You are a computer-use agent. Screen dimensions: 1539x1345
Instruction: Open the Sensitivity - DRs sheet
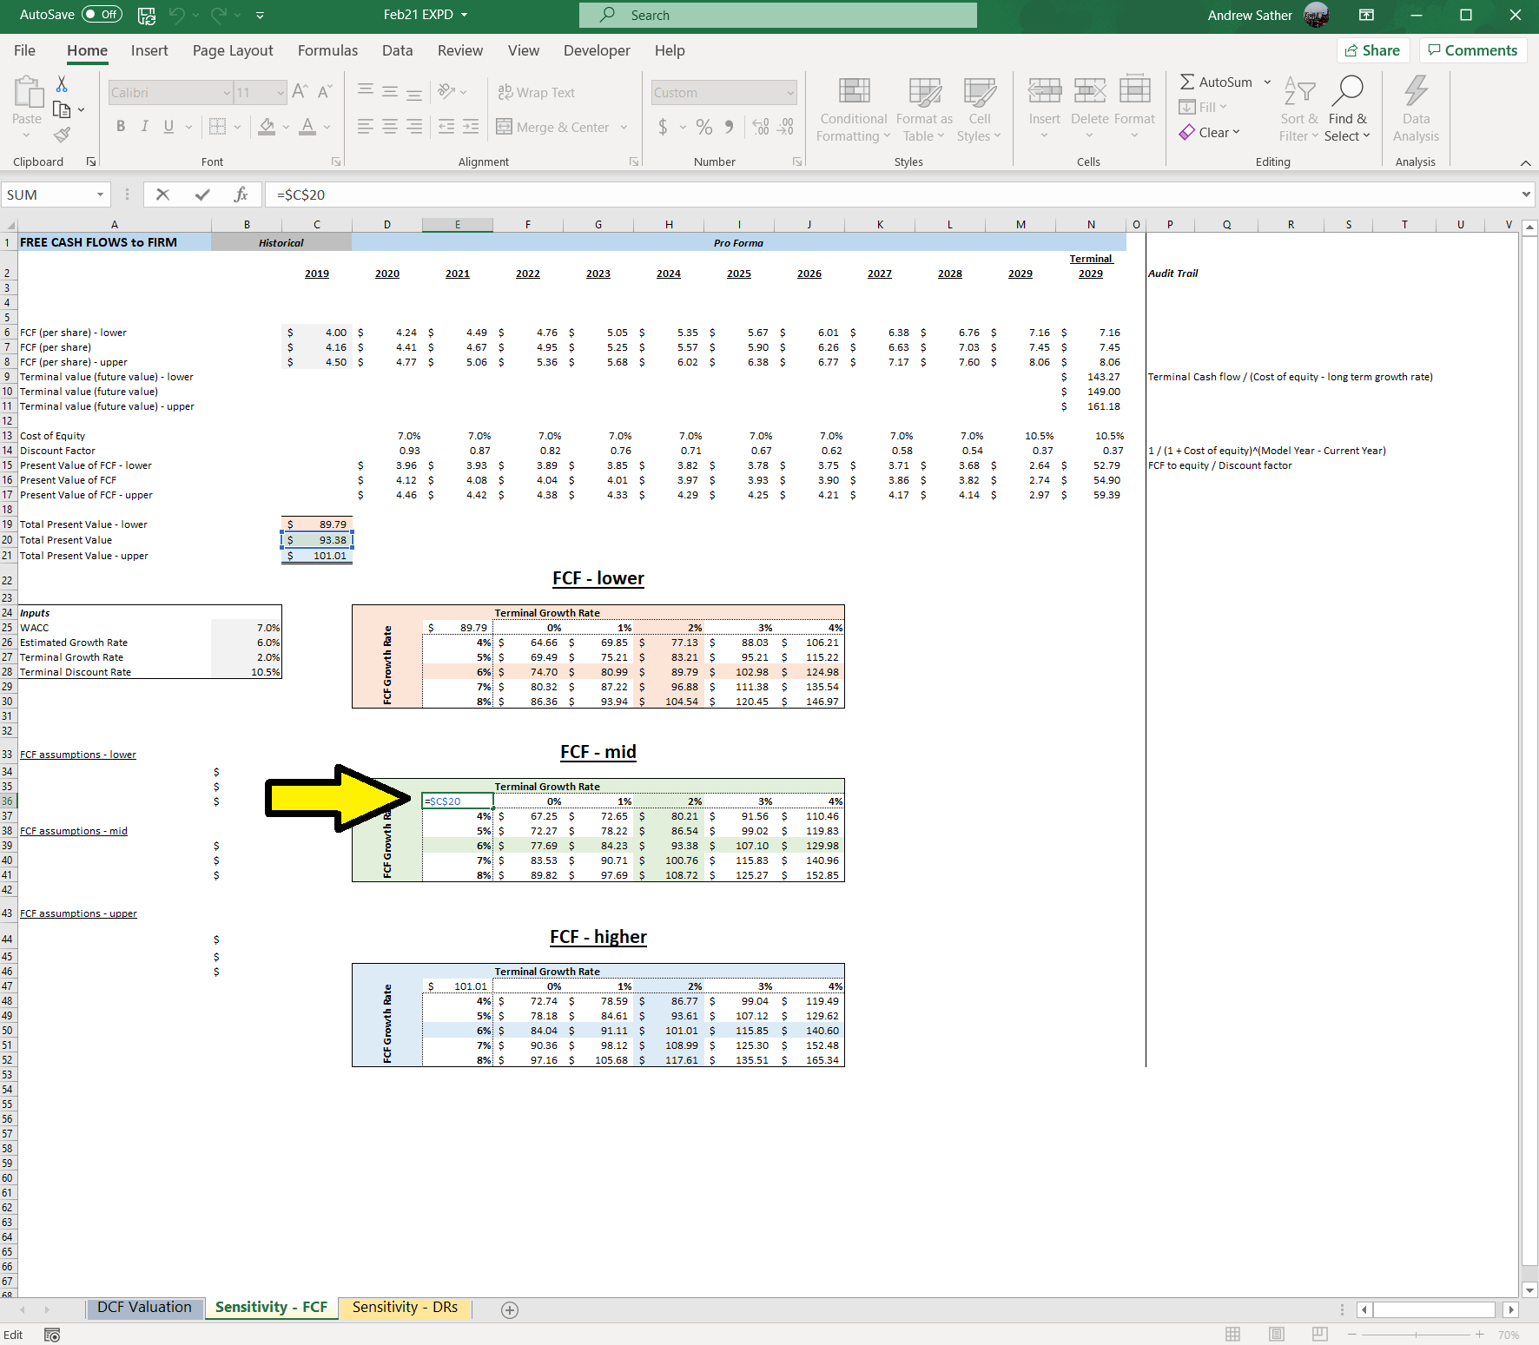pyautogui.click(x=404, y=1307)
